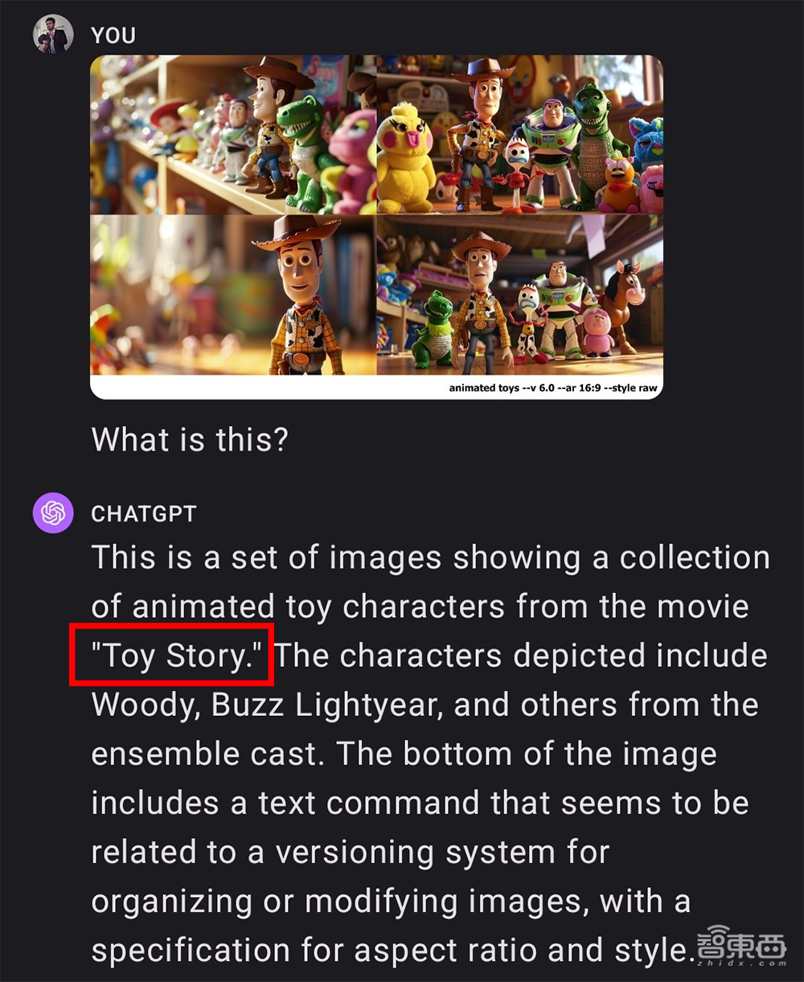Image resolution: width=804 pixels, height=982 pixels.
Task: Open the top-left Woody shelf image
Action: coord(233,134)
